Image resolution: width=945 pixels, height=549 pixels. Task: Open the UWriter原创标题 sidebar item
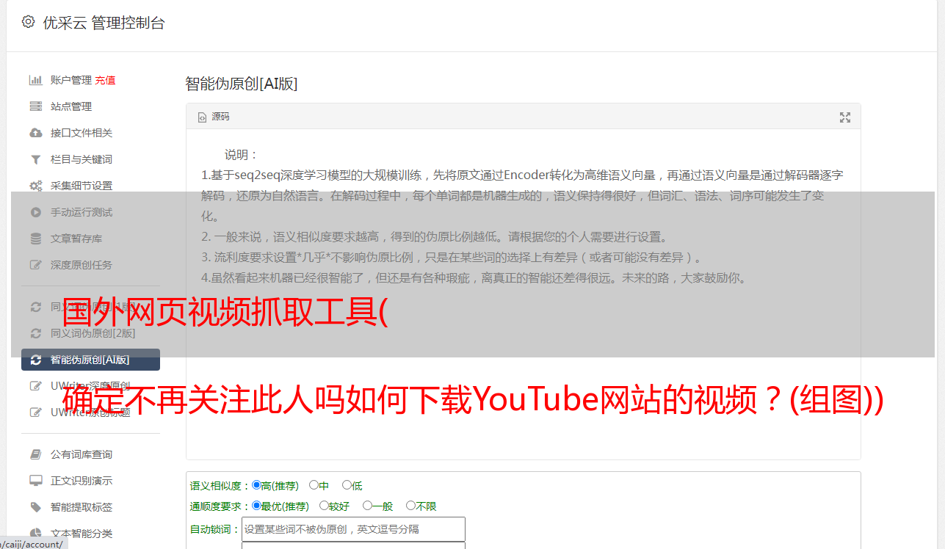point(90,412)
